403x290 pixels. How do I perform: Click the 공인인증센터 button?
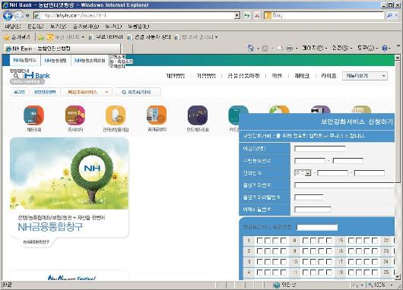pos(45,92)
